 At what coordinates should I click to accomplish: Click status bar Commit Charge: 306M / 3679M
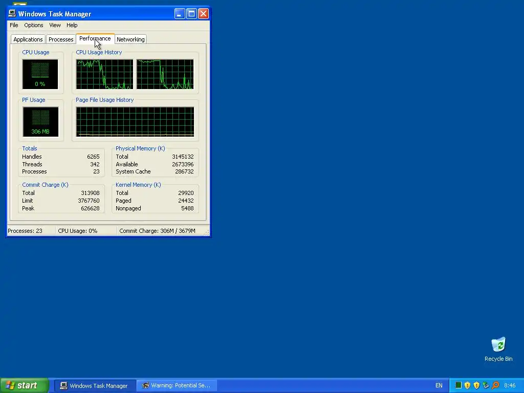(158, 231)
